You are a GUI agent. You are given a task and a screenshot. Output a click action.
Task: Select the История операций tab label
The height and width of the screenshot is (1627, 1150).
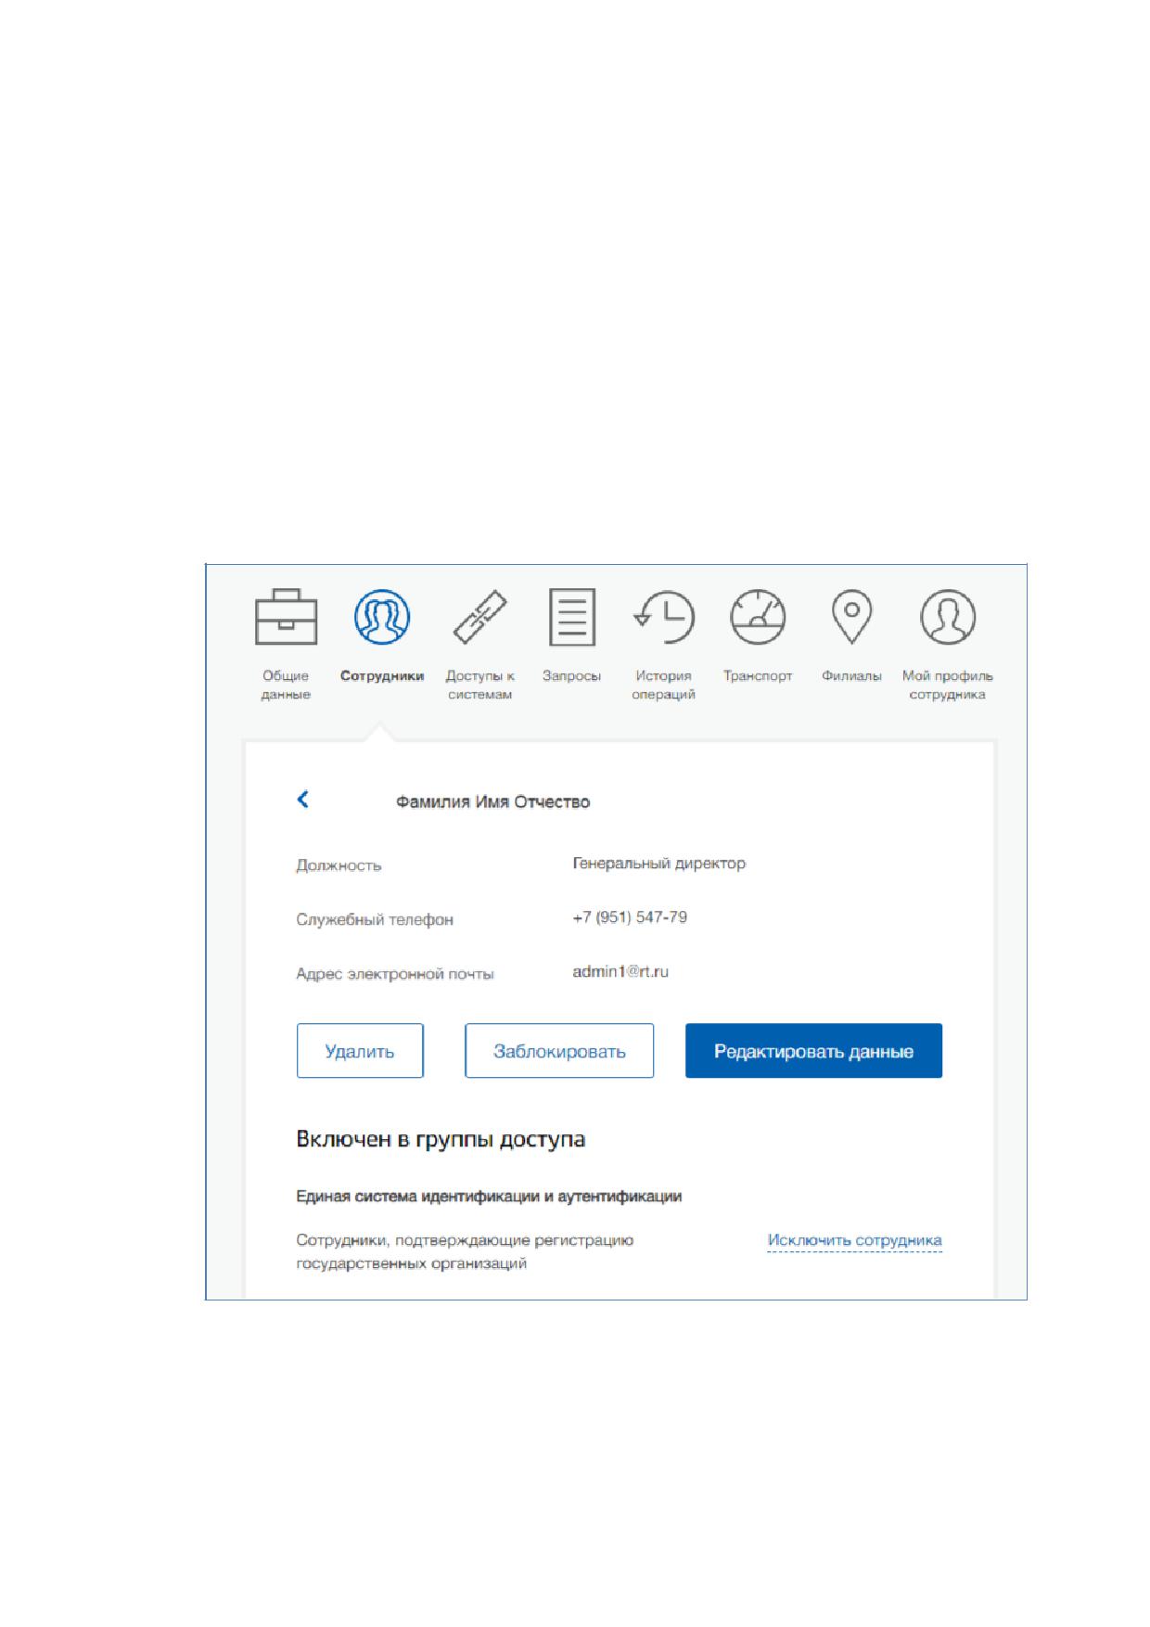click(x=663, y=685)
